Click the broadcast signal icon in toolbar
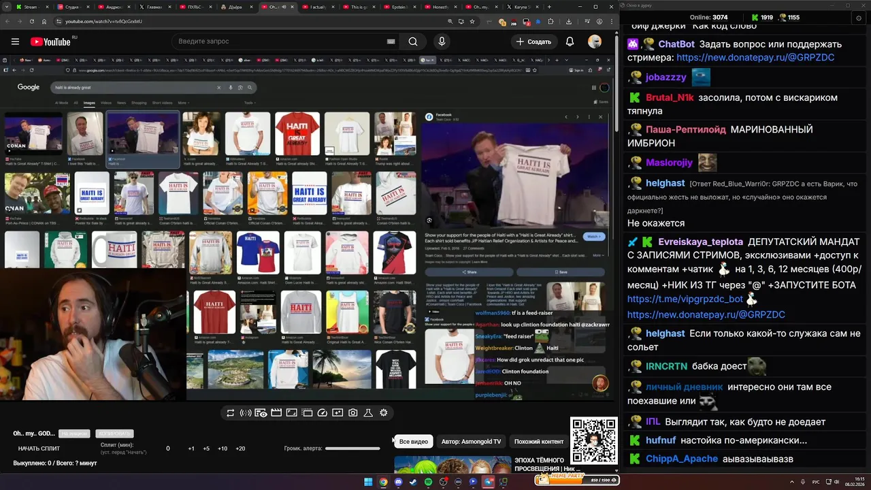Viewport: 871px width, 490px height. pos(246,413)
